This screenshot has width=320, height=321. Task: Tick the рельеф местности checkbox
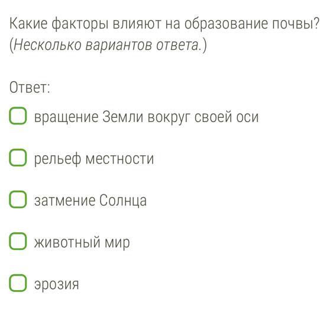tap(18, 158)
